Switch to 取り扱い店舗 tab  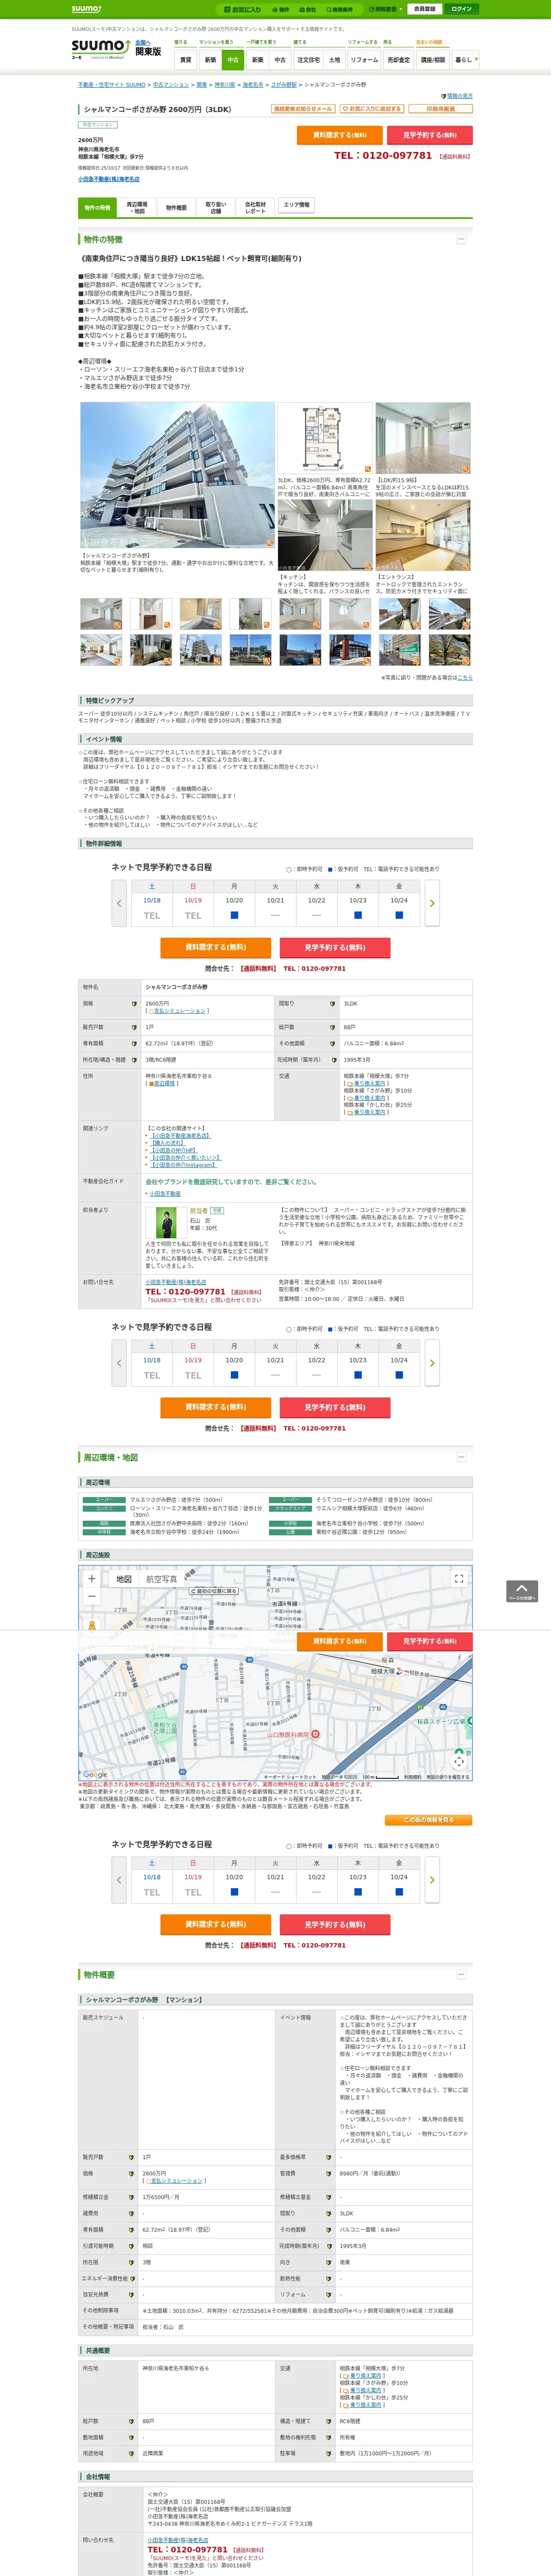coord(215,208)
